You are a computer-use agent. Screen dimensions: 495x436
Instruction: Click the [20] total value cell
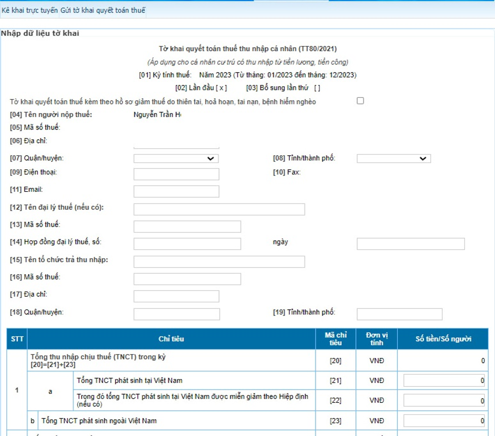click(x=443, y=361)
